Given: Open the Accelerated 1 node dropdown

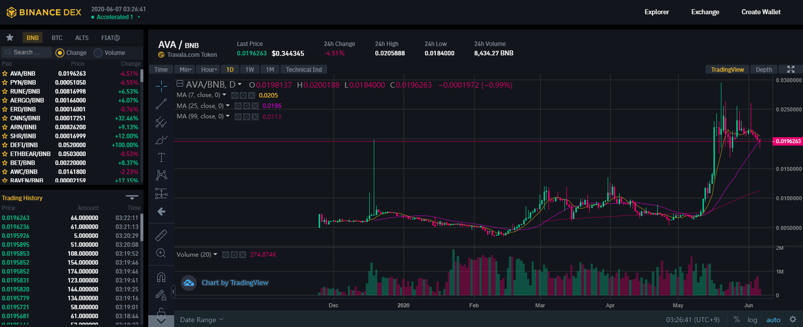Looking at the screenshot, I should (x=116, y=18).
